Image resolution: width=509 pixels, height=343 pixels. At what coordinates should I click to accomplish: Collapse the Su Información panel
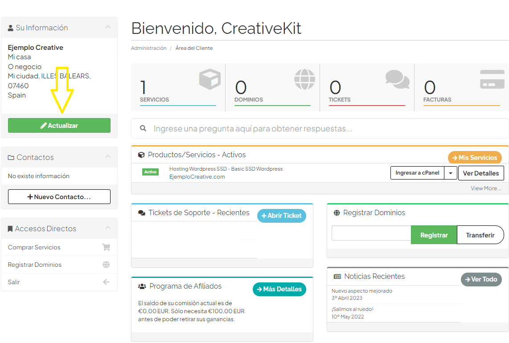(x=108, y=28)
